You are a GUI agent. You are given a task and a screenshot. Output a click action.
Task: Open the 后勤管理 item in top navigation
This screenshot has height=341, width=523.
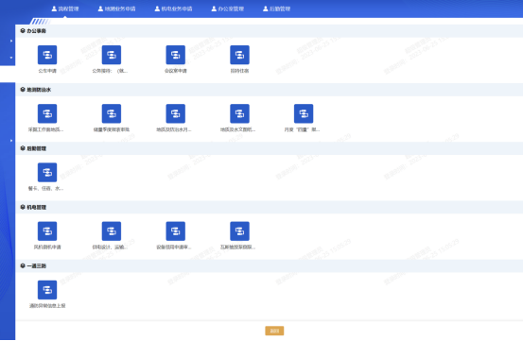pyautogui.click(x=276, y=9)
